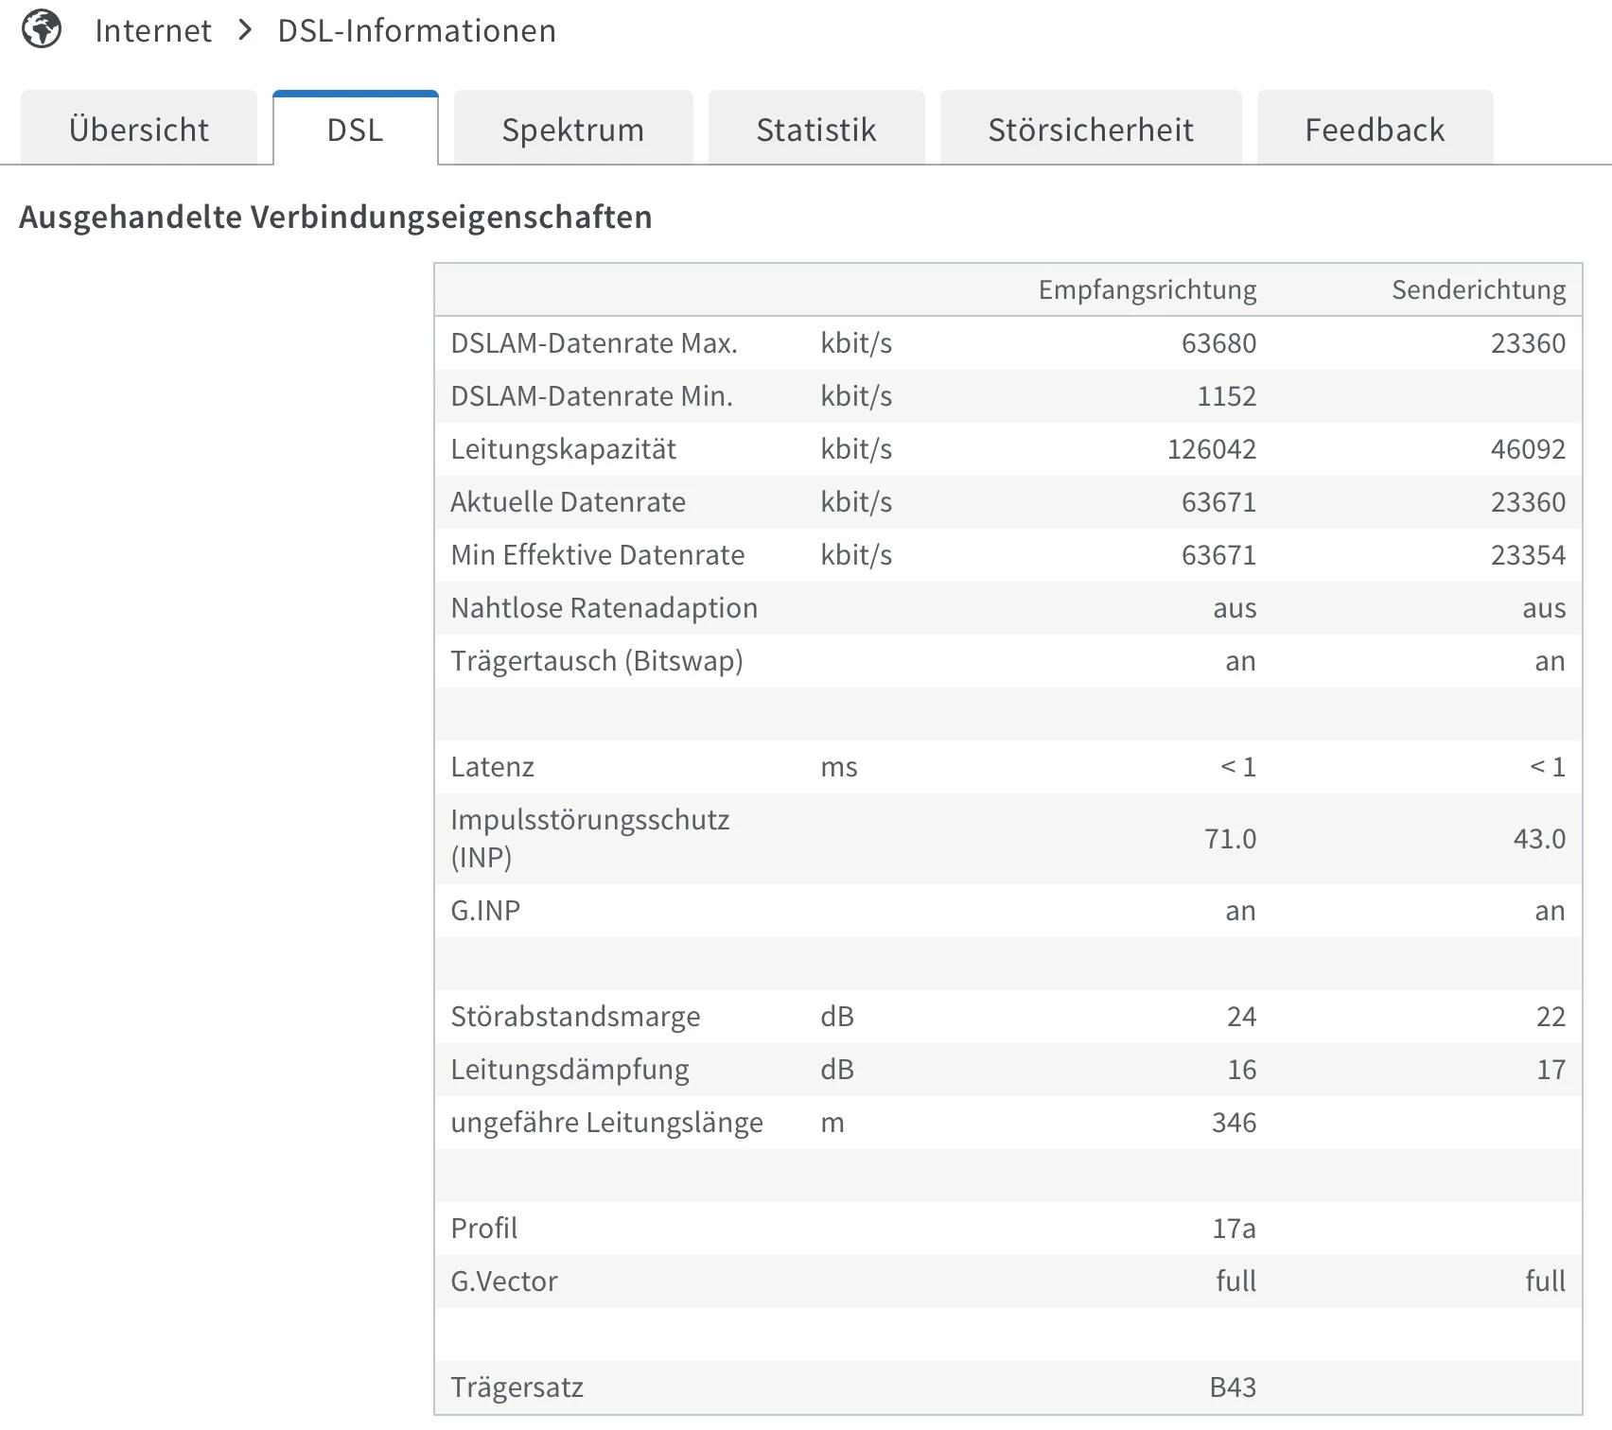1612x1430 pixels.
Task: Click the DSL-Informationen breadcrumb title
Action: tap(416, 31)
